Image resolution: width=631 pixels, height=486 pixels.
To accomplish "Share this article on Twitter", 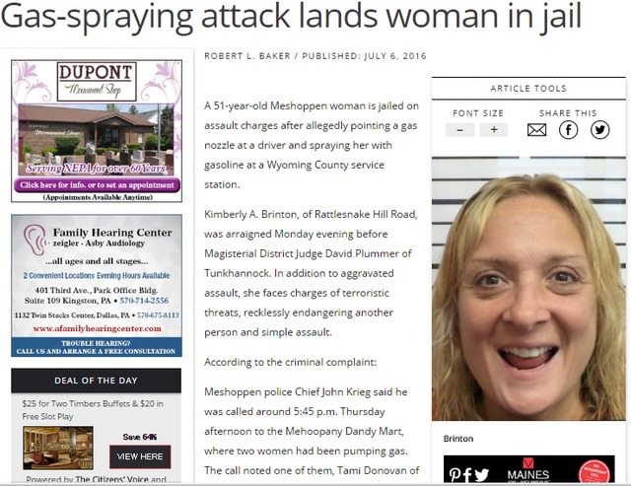I will 599,130.
